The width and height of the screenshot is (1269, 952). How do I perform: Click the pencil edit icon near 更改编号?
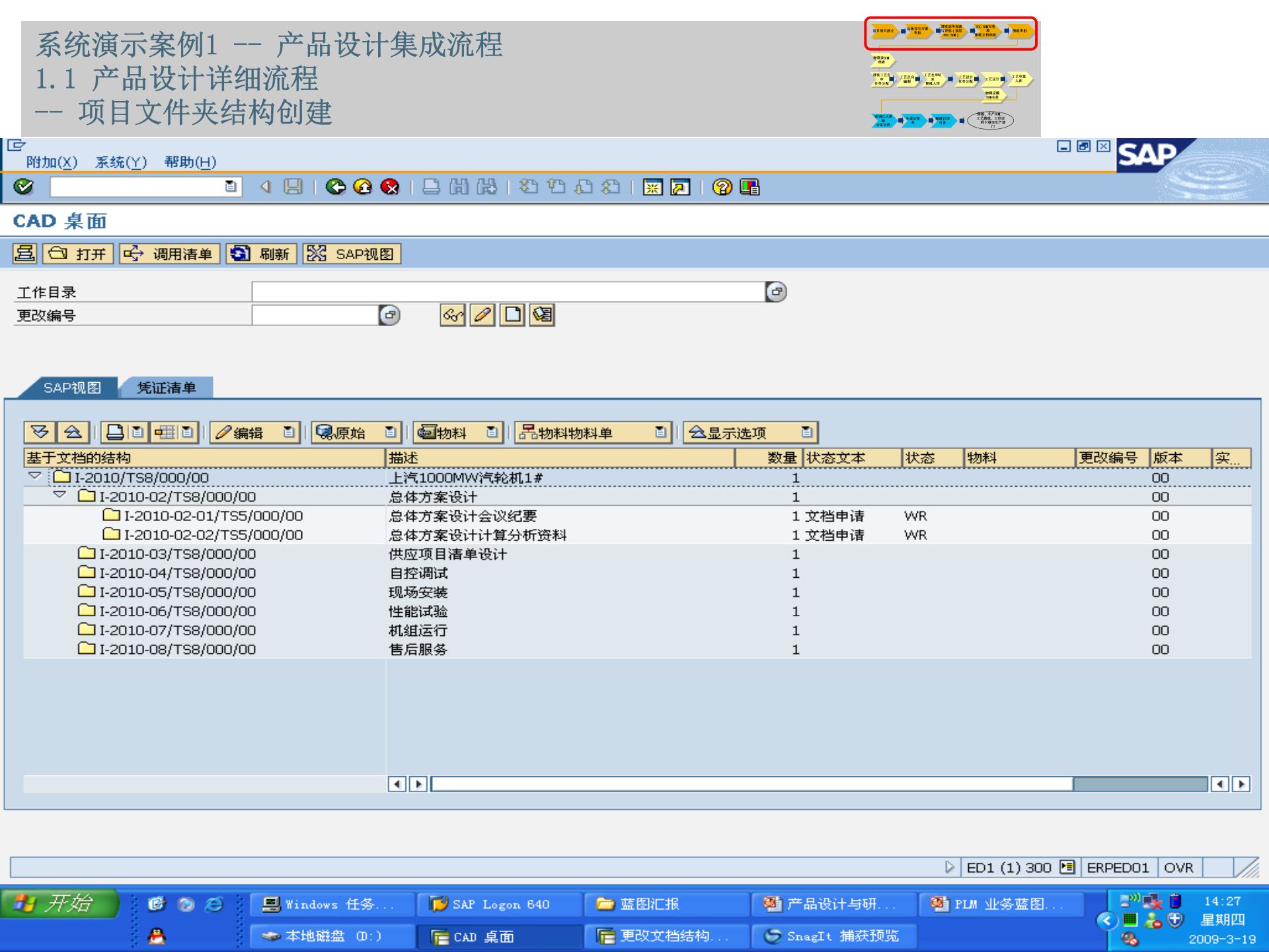tap(482, 315)
